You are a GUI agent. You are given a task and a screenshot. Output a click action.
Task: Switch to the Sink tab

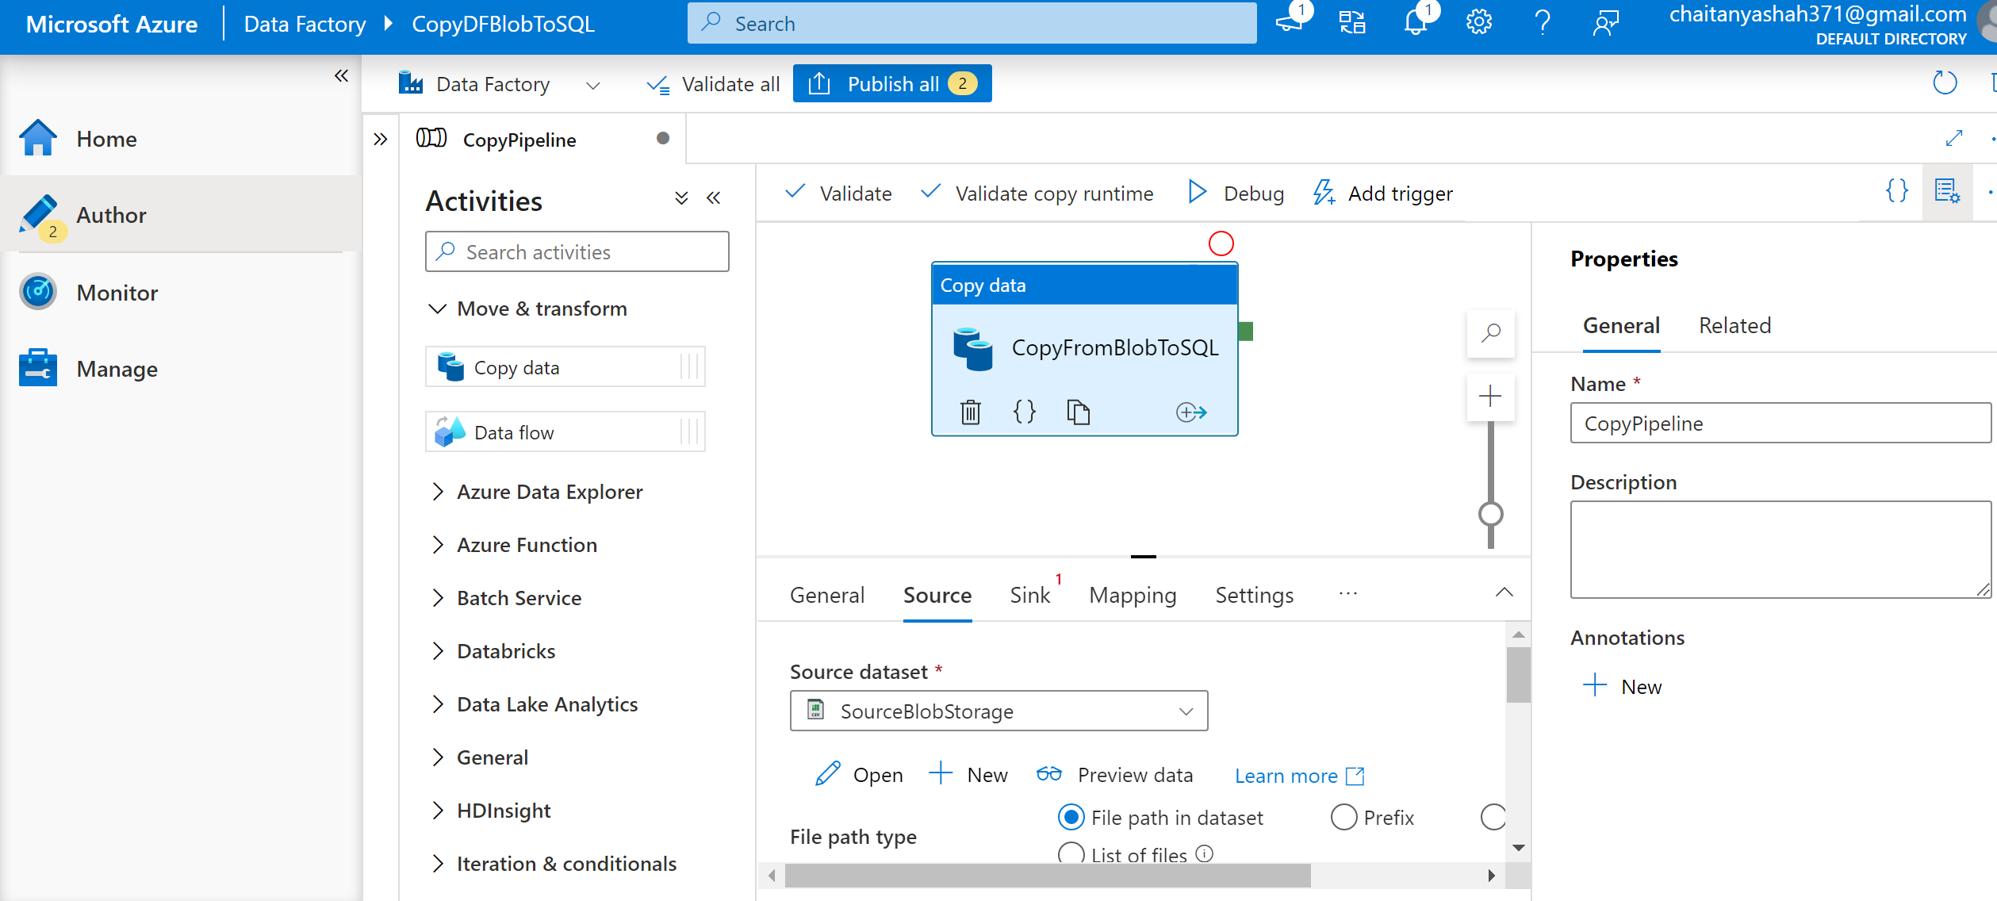point(1029,595)
